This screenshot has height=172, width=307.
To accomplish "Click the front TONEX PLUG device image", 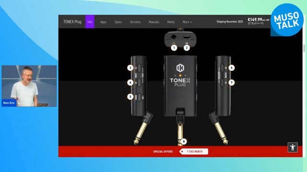I will click(x=180, y=86).
